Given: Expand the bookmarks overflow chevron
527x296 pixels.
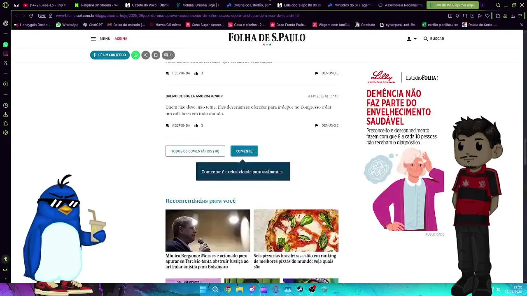Looking at the screenshot, I should point(522,25).
